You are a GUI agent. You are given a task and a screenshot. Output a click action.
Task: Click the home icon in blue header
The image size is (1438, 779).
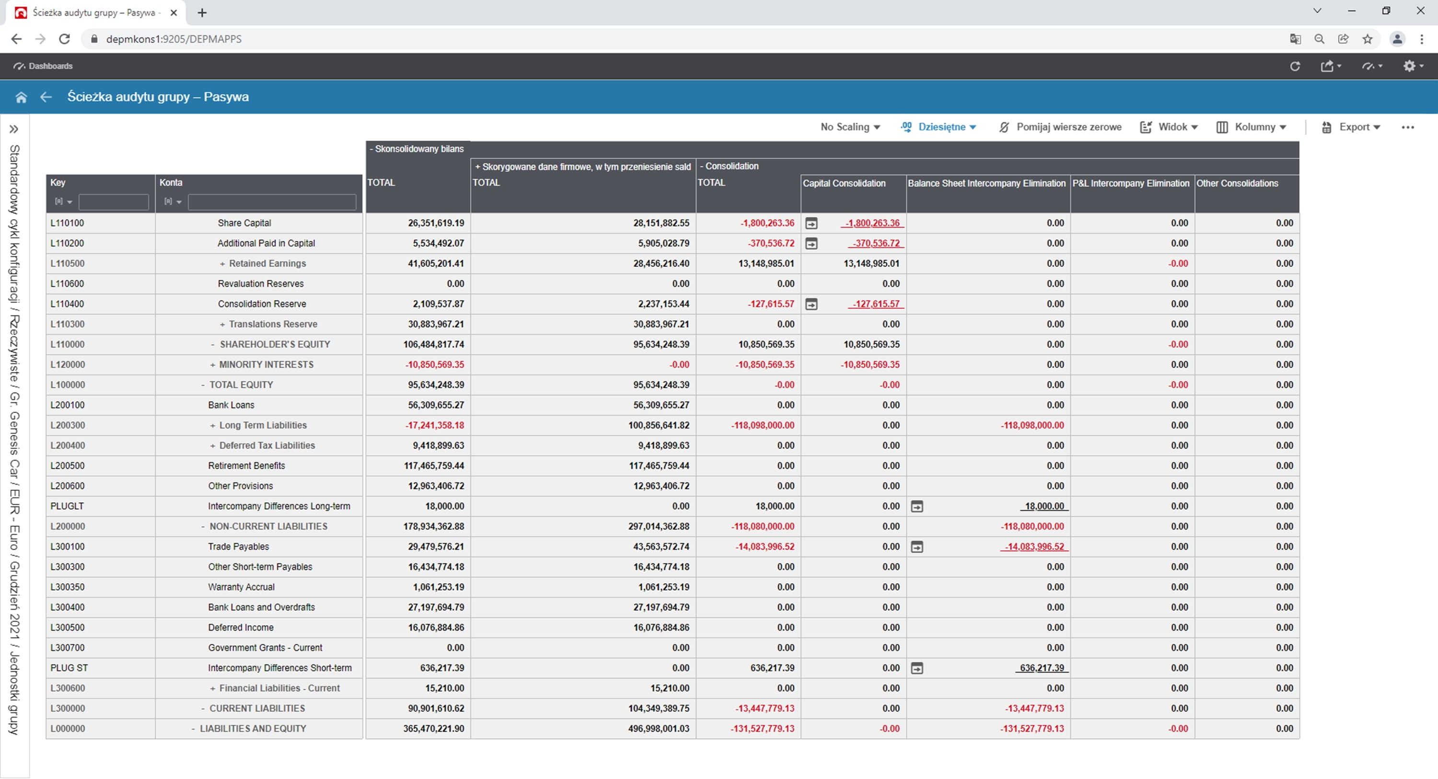[21, 97]
